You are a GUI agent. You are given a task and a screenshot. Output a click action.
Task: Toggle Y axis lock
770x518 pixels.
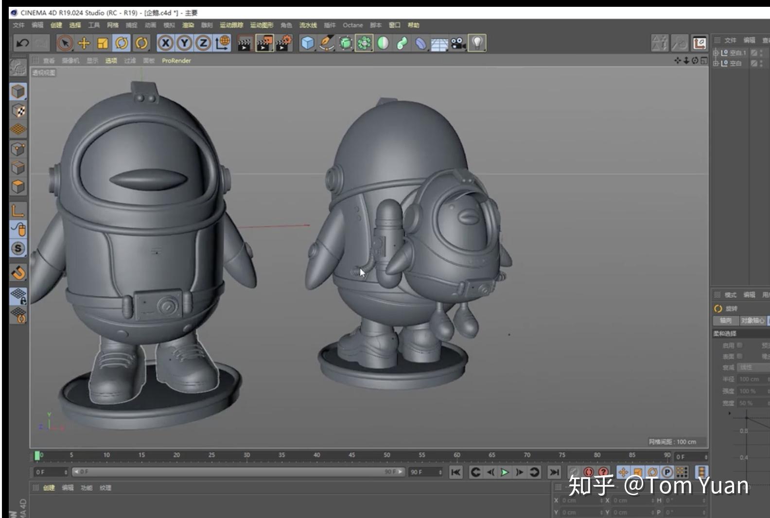click(184, 43)
